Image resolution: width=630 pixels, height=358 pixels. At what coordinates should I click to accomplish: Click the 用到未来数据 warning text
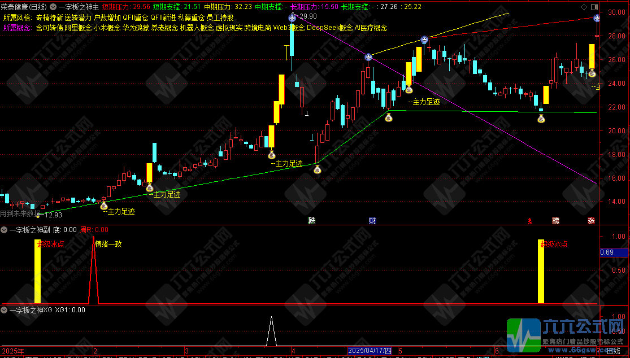[20, 214]
